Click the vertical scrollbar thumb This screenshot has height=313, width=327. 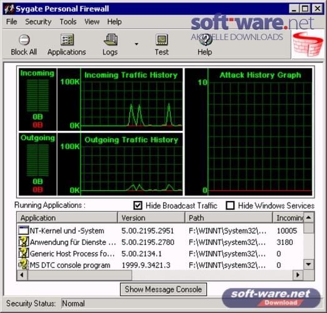point(309,228)
